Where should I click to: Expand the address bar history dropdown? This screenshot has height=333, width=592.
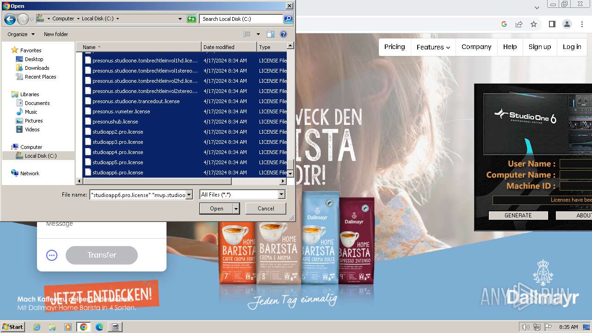(x=180, y=19)
